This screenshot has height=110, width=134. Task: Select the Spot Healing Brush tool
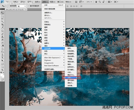tap(2, 31)
